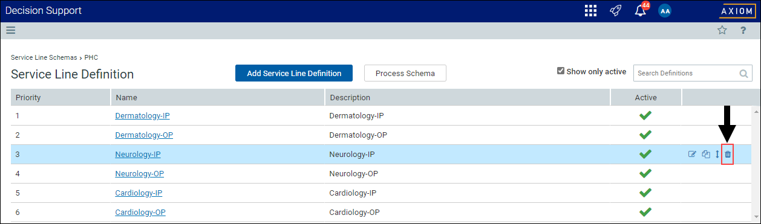The height and width of the screenshot is (224, 761).
Task: Toggle the hamburger navigation menu
Action: (10, 30)
